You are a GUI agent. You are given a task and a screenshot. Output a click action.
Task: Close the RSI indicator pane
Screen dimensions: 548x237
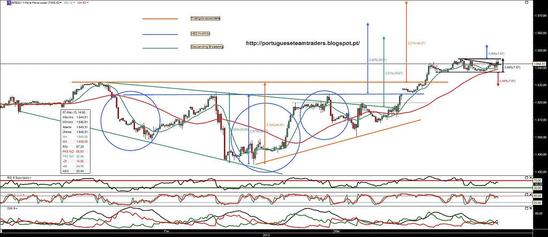tap(531, 178)
